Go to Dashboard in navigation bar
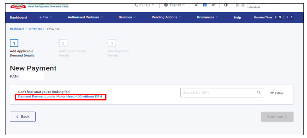The height and width of the screenshot is (138, 307). tap(18, 17)
